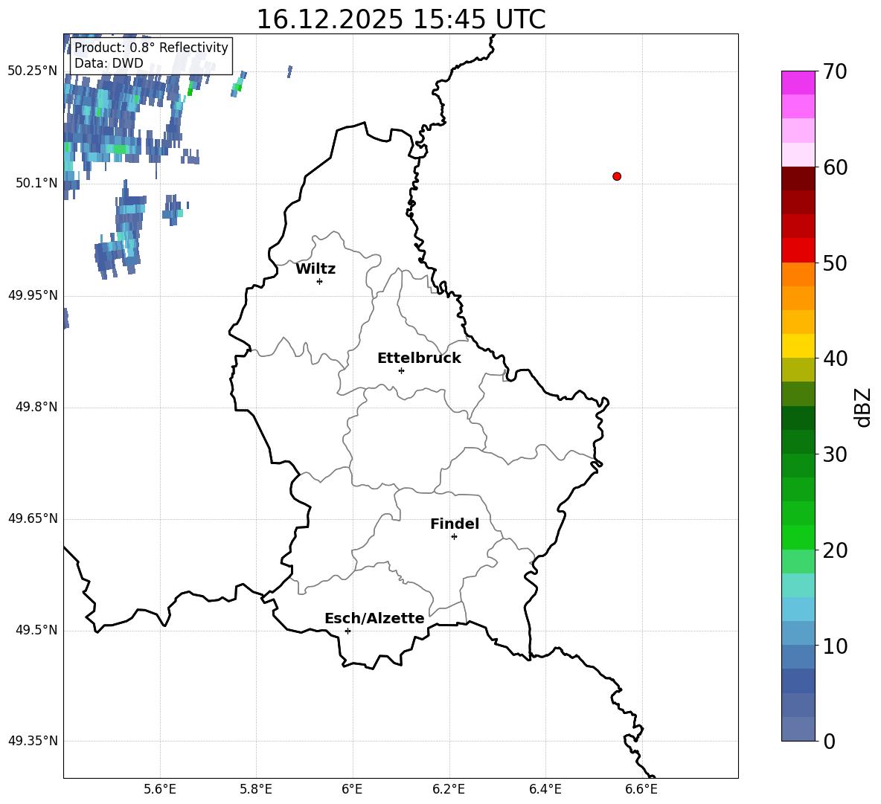Screen dimensions: 881x804
Task: Click the dBZ colorbar axis label
Action: pos(862,408)
